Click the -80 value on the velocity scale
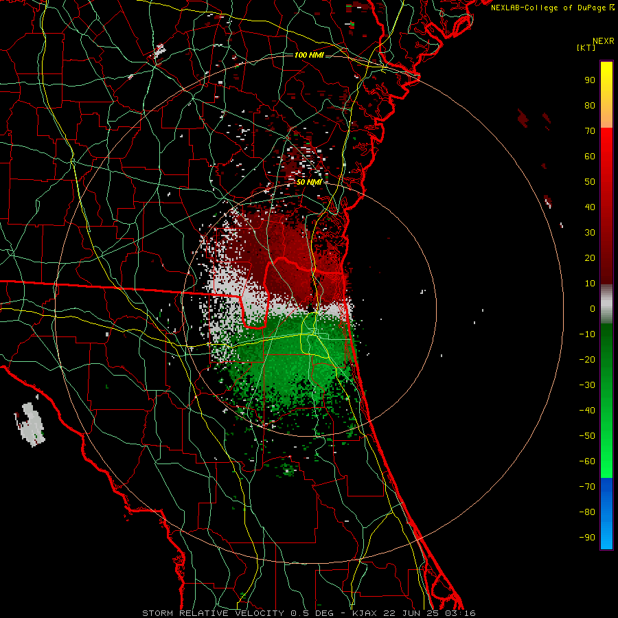The image size is (618, 618). click(587, 512)
